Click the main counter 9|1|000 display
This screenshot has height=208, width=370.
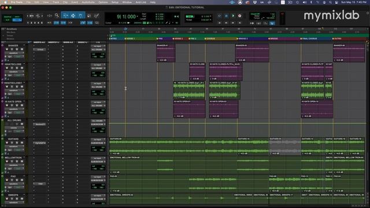(x=126, y=17)
